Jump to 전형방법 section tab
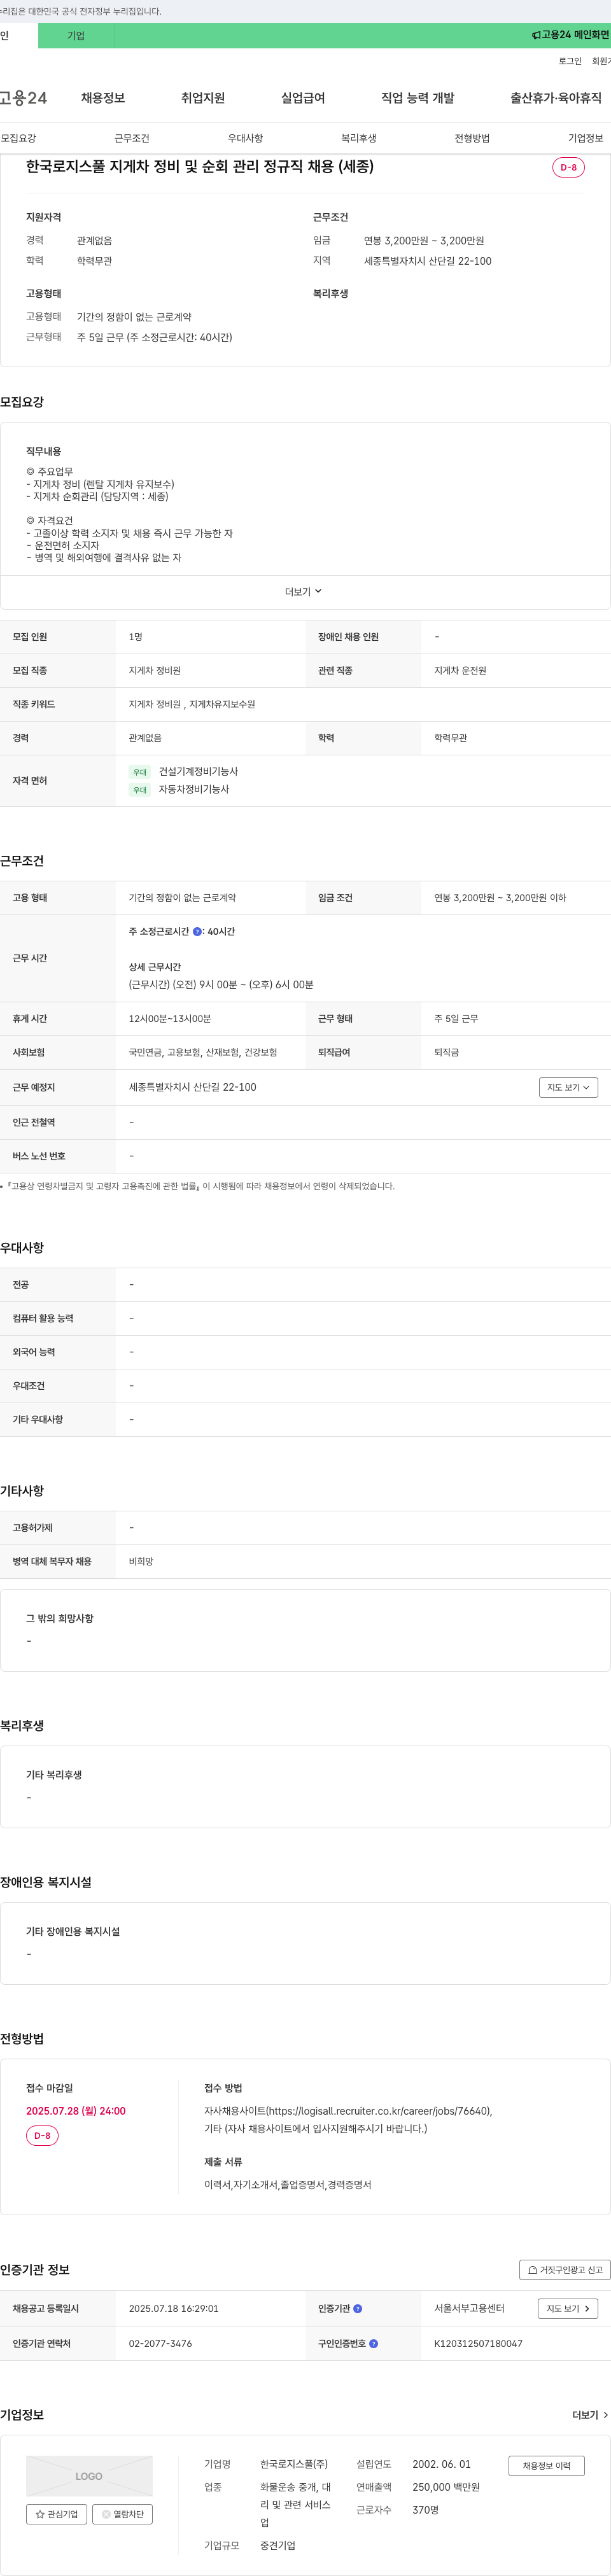The width and height of the screenshot is (611, 2576). pyautogui.click(x=472, y=138)
